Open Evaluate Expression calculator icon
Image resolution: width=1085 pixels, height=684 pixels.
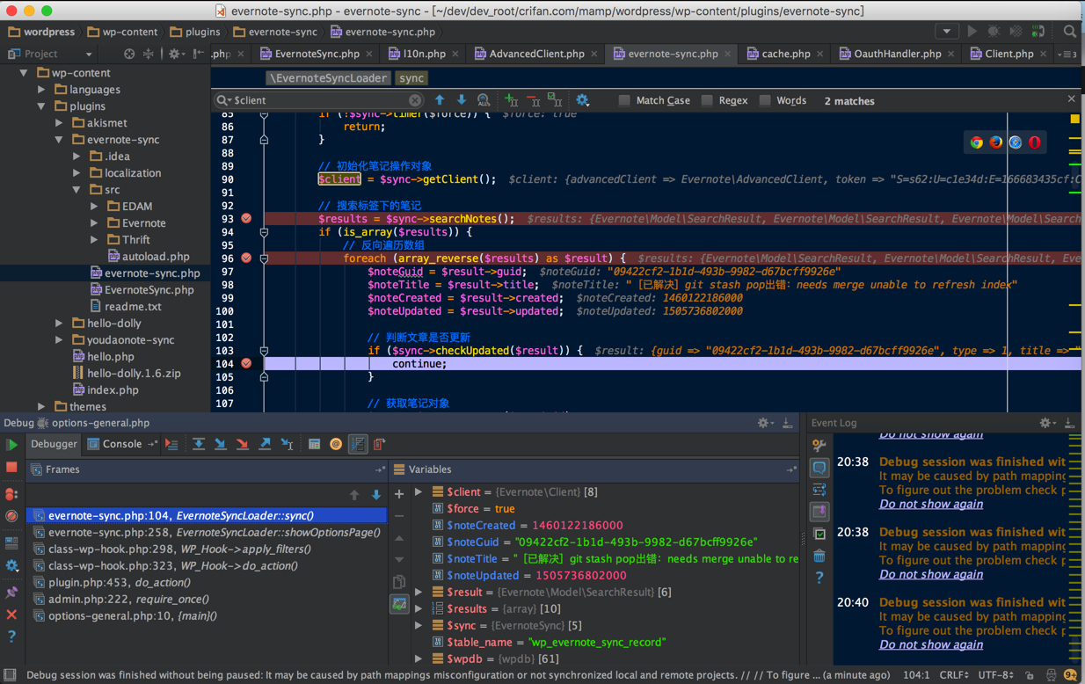tap(314, 445)
